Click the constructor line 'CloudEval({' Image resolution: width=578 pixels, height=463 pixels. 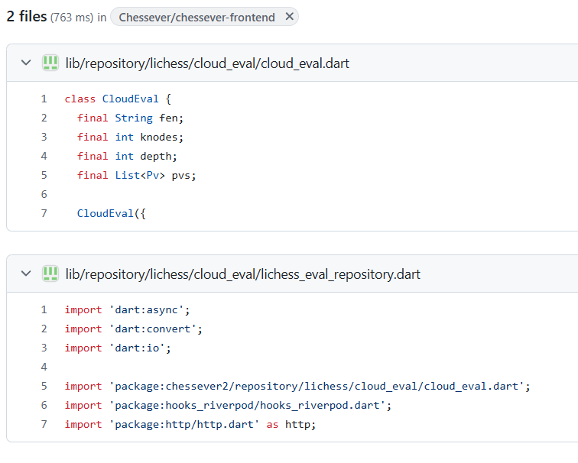[112, 214]
